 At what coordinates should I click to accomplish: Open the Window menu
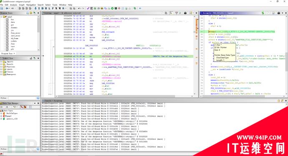[63, 5]
